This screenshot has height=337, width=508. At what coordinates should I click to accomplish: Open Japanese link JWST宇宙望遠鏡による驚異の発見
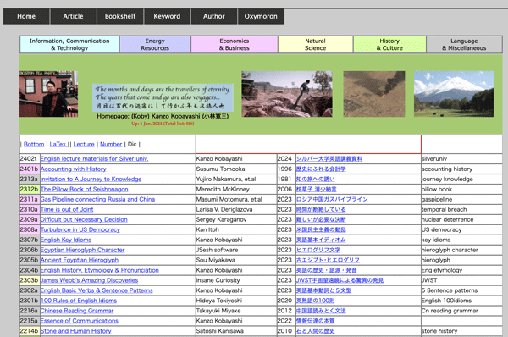340,280
